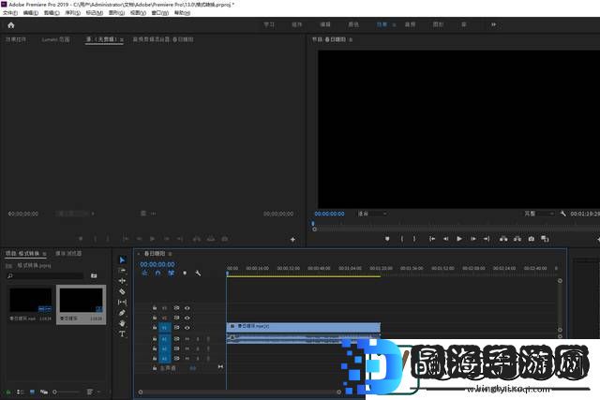Toggle timeline snap magnet button
600x400 pixels.
click(x=158, y=273)
